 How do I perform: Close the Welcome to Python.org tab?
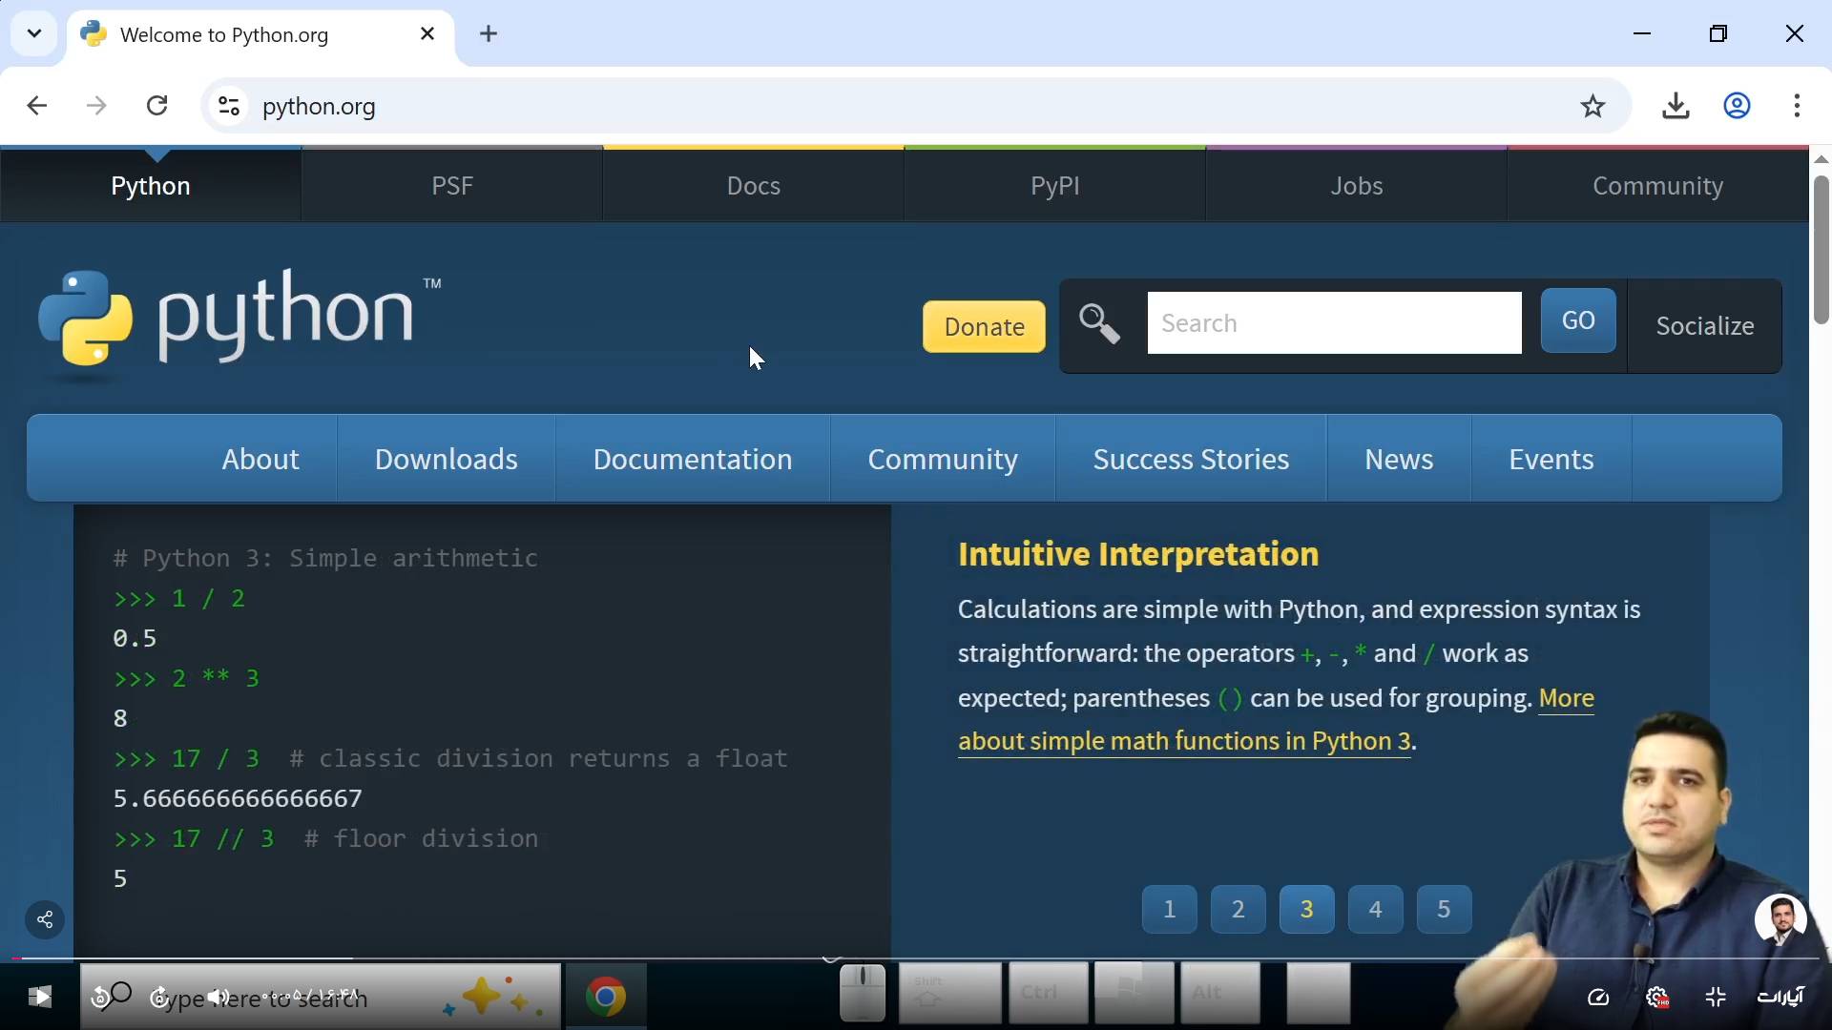[x=427, y=34]
